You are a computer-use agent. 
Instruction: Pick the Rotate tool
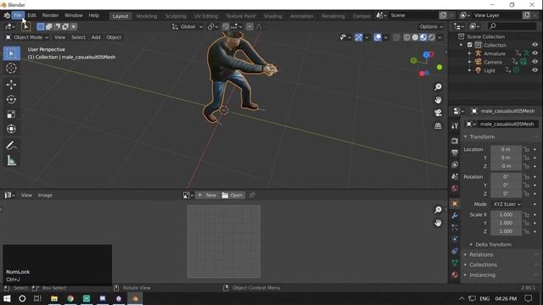(x=11, y=100)
